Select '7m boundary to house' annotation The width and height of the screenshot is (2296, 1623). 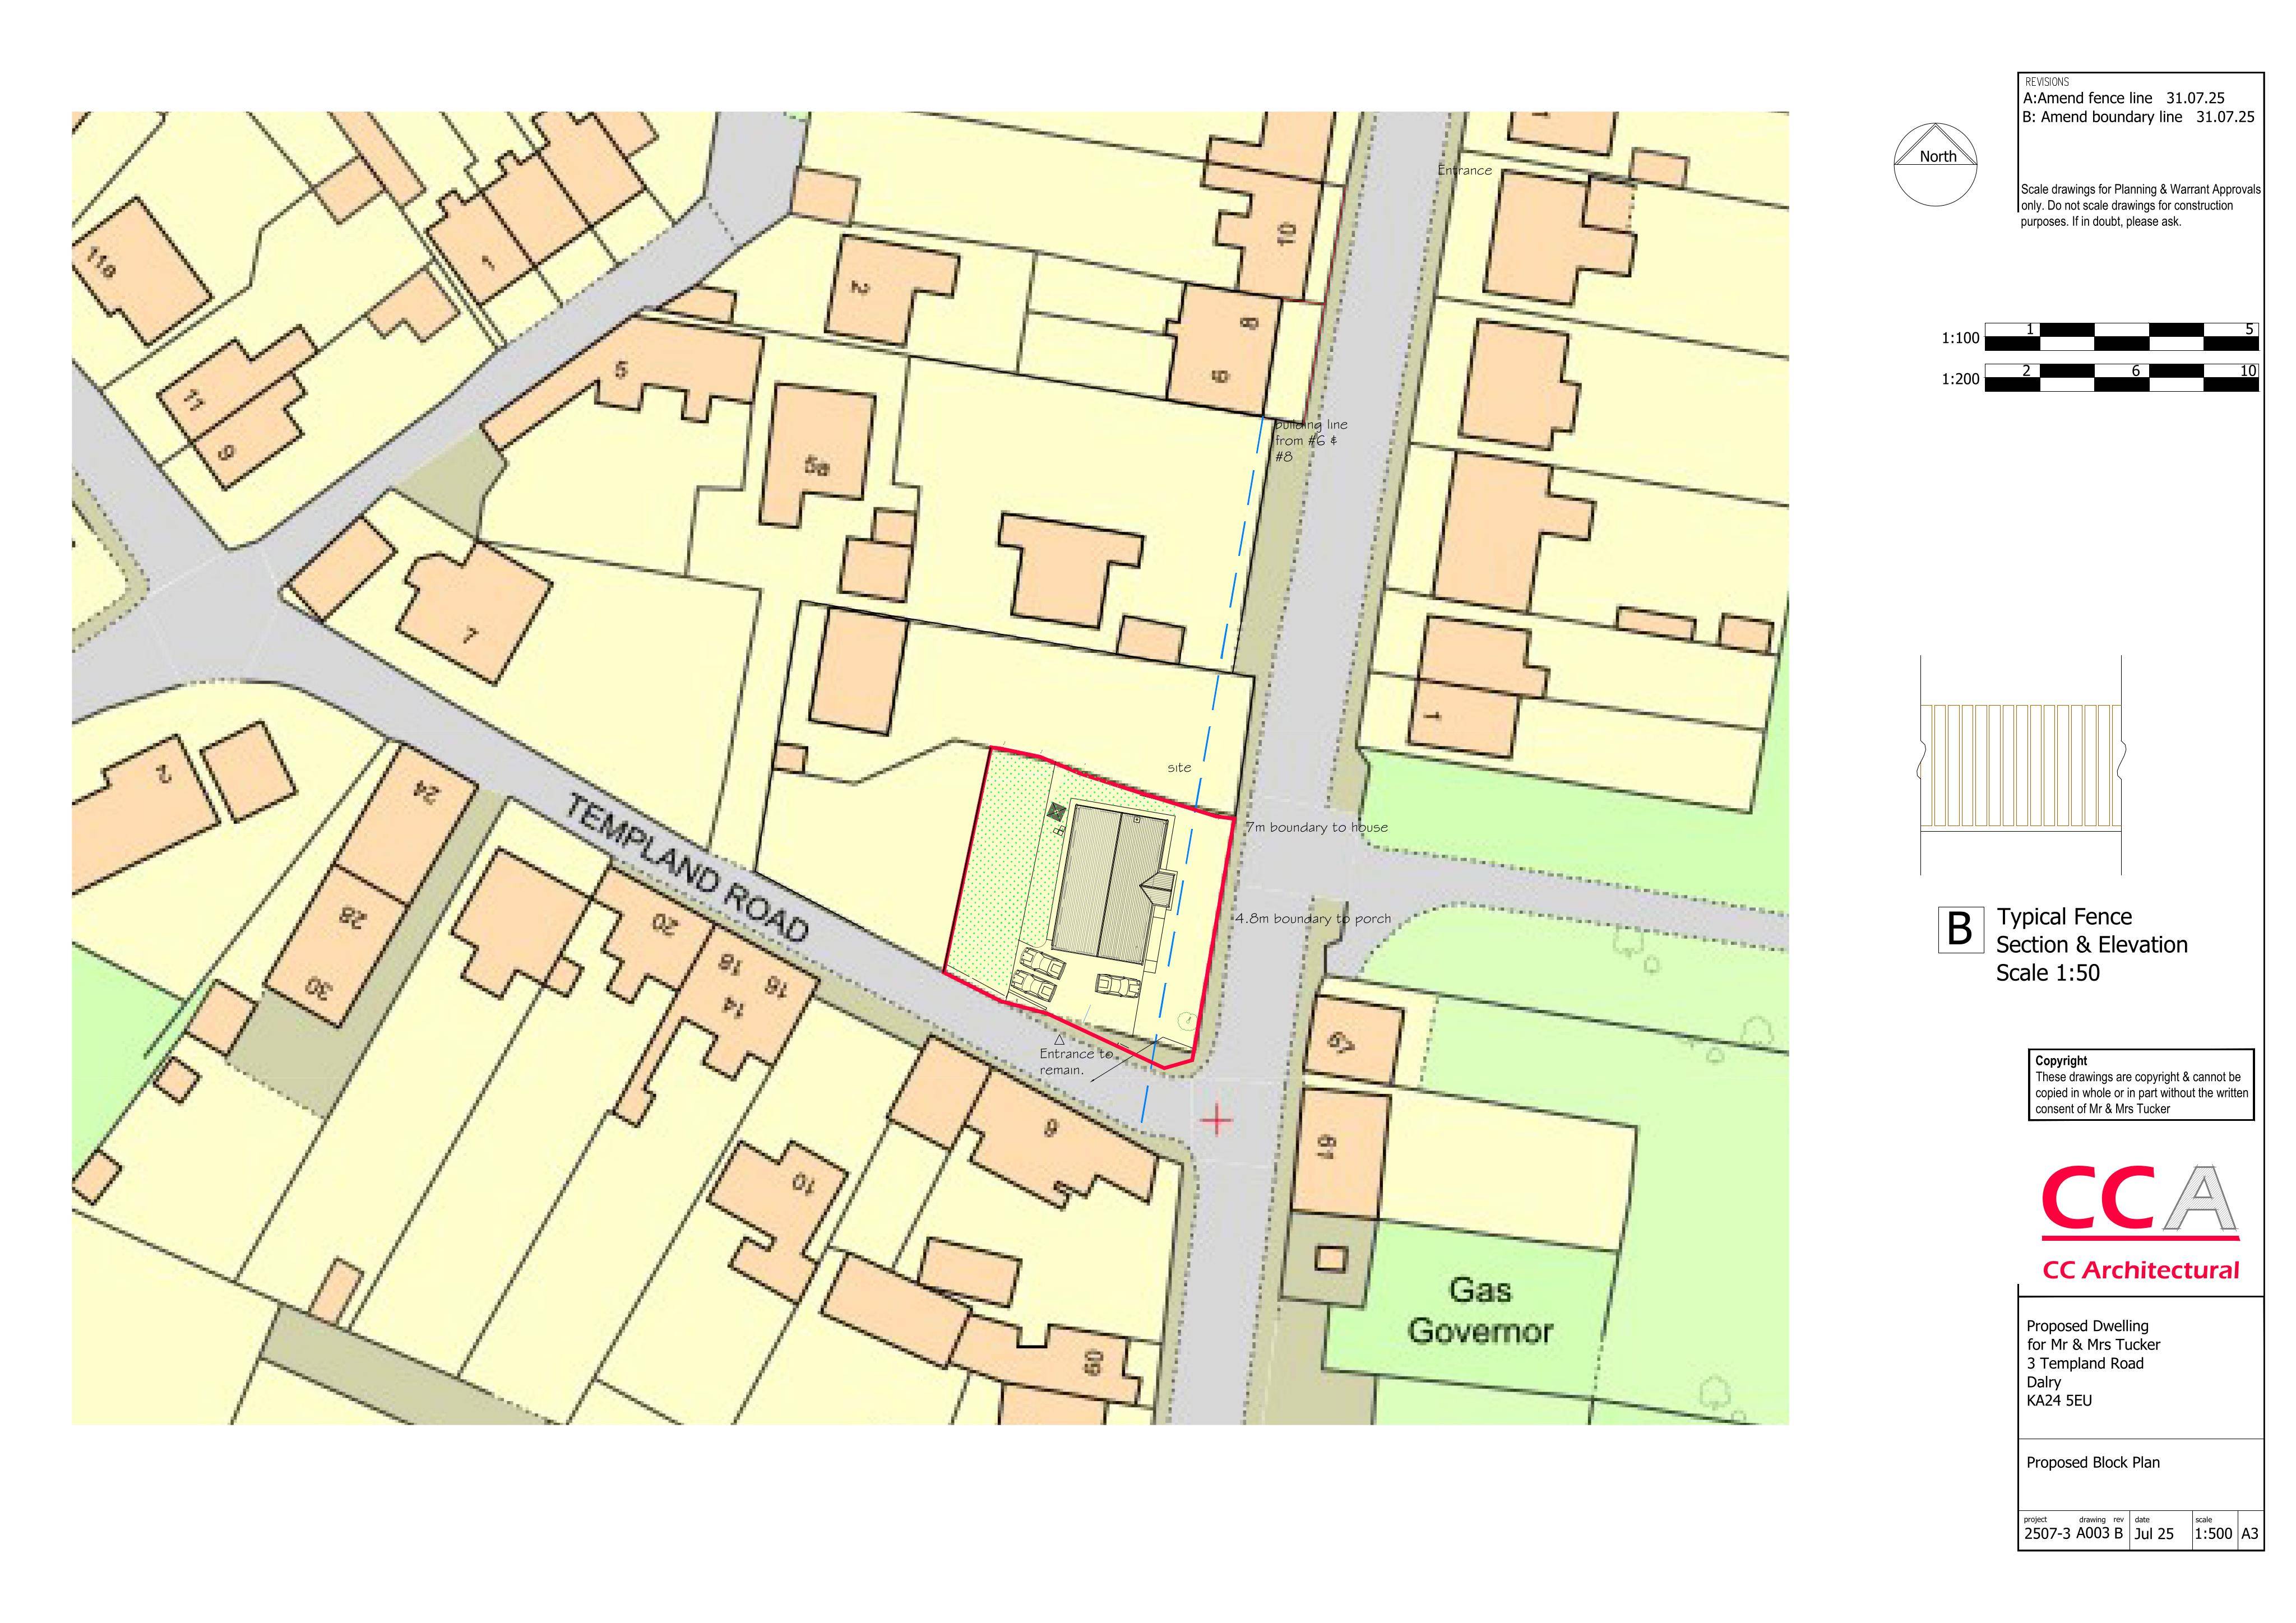point(1316,827)
